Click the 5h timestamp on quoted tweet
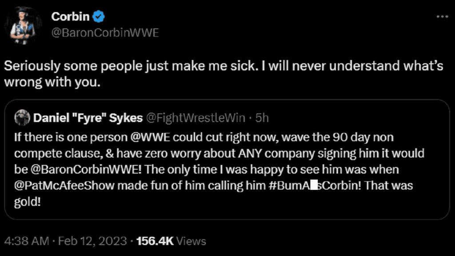 [x=262, y=118]
